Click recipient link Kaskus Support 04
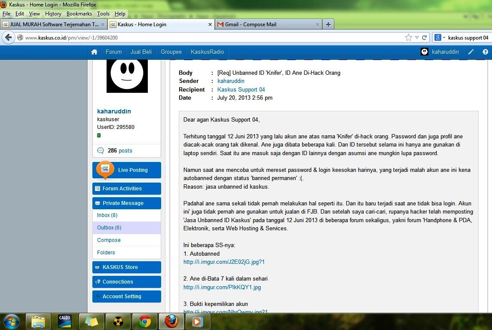492x330 pixels. [241, 89]
